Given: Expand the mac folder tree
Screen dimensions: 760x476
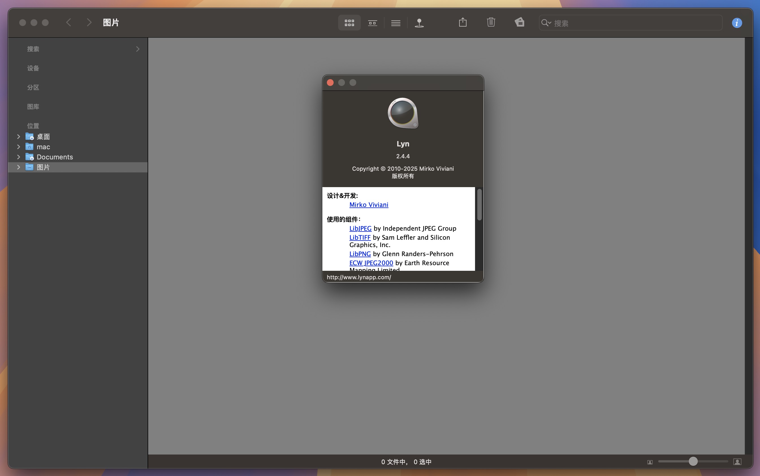Looking at the screenshot, I should [x=18, y=147].
